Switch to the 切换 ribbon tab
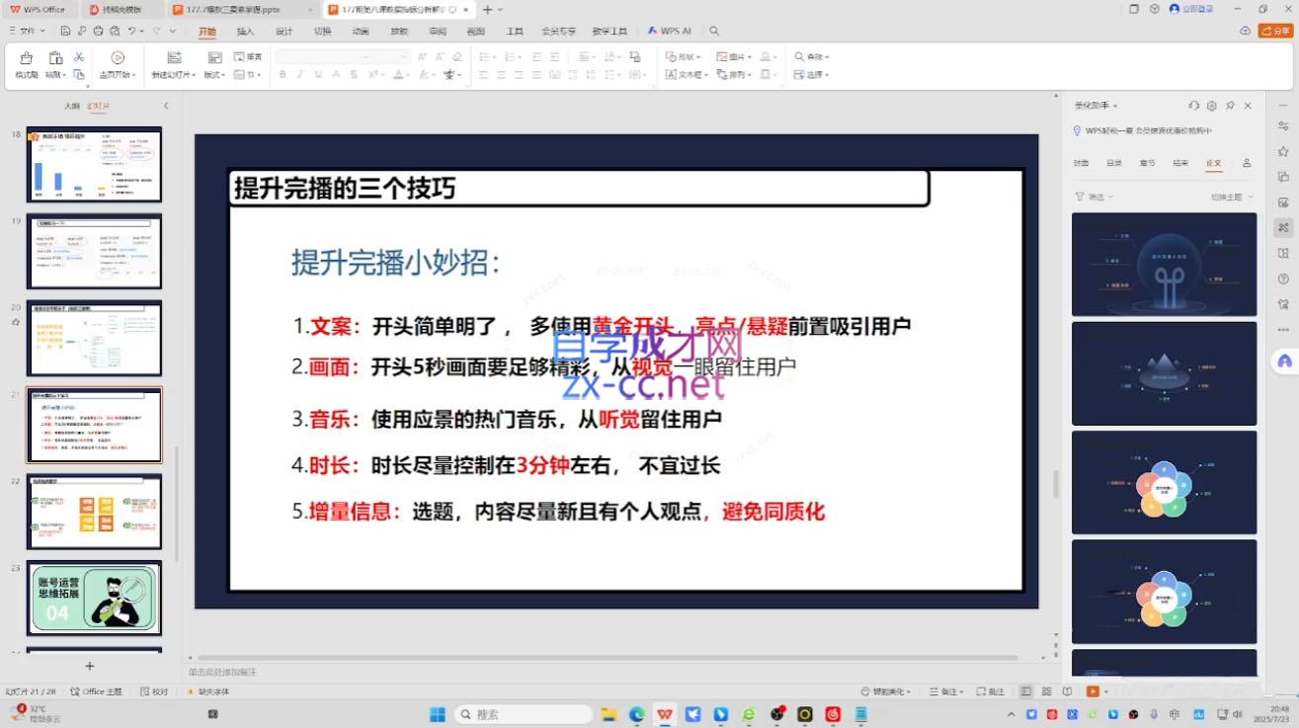 pos(322,32)
